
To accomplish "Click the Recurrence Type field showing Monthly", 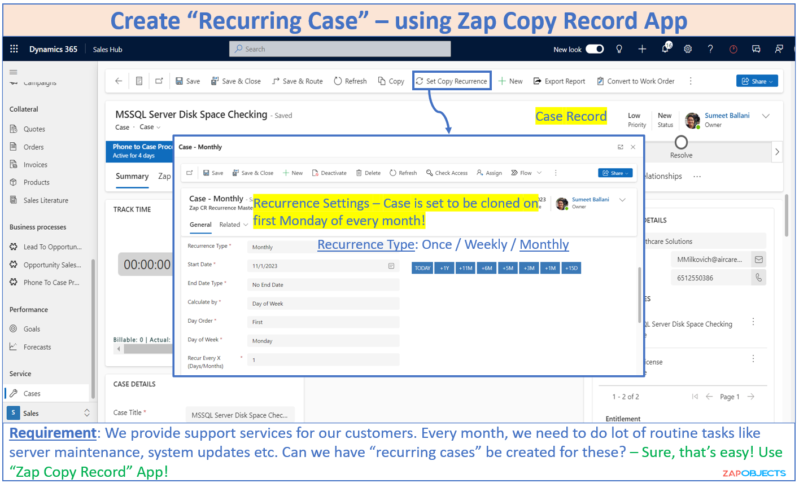I will (323, 247).
